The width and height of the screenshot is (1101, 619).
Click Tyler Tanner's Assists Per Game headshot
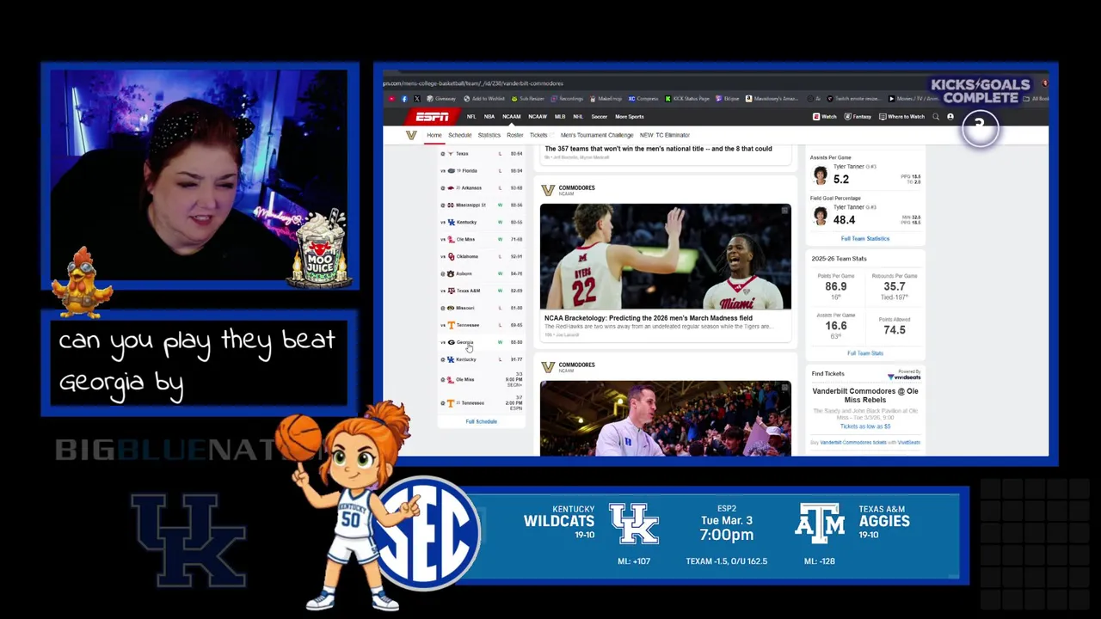820,176
